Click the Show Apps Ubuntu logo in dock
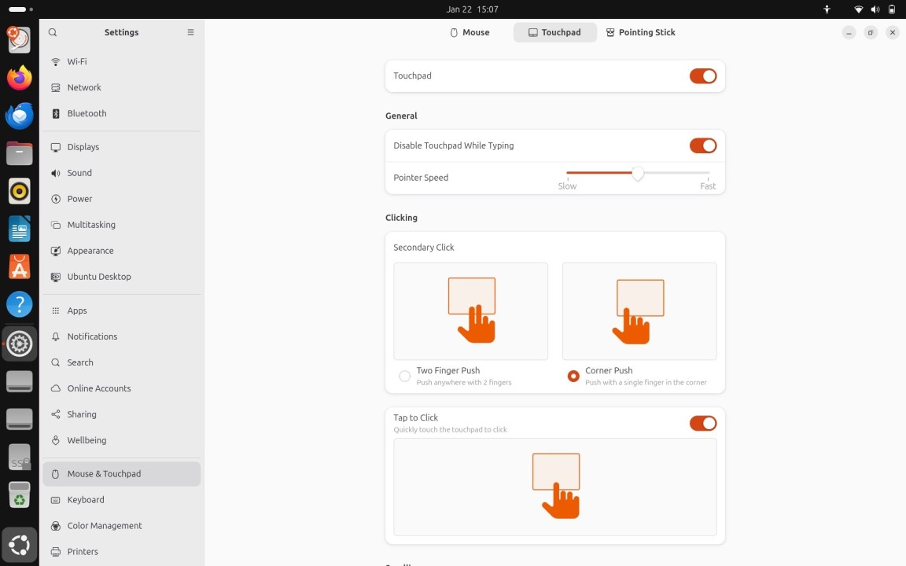This screenshot has width=906, height=566. (19, 544)
